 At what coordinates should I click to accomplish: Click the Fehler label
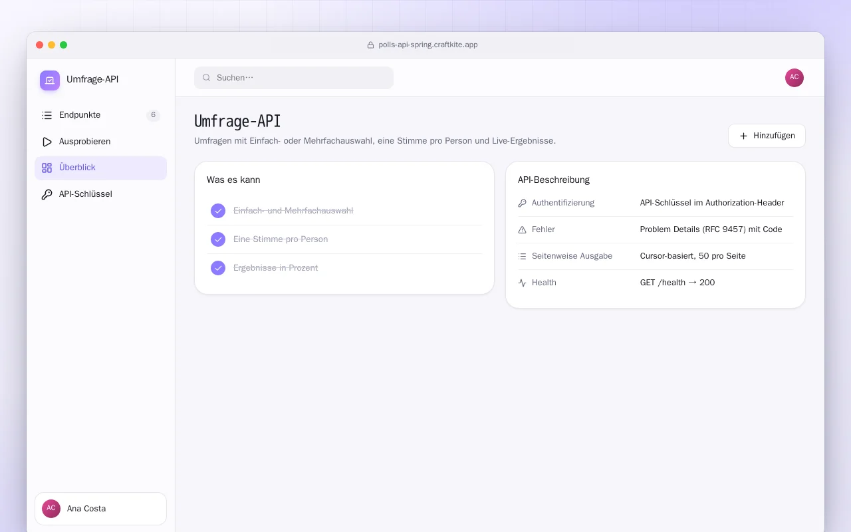(543, 229)
